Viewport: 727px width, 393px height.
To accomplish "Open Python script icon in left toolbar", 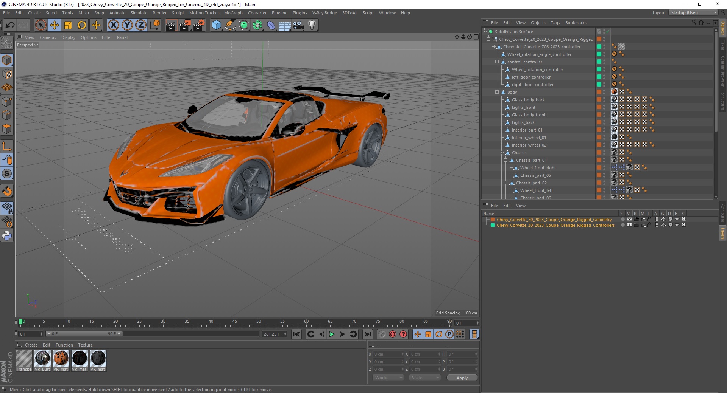I will tap(7, 236).
